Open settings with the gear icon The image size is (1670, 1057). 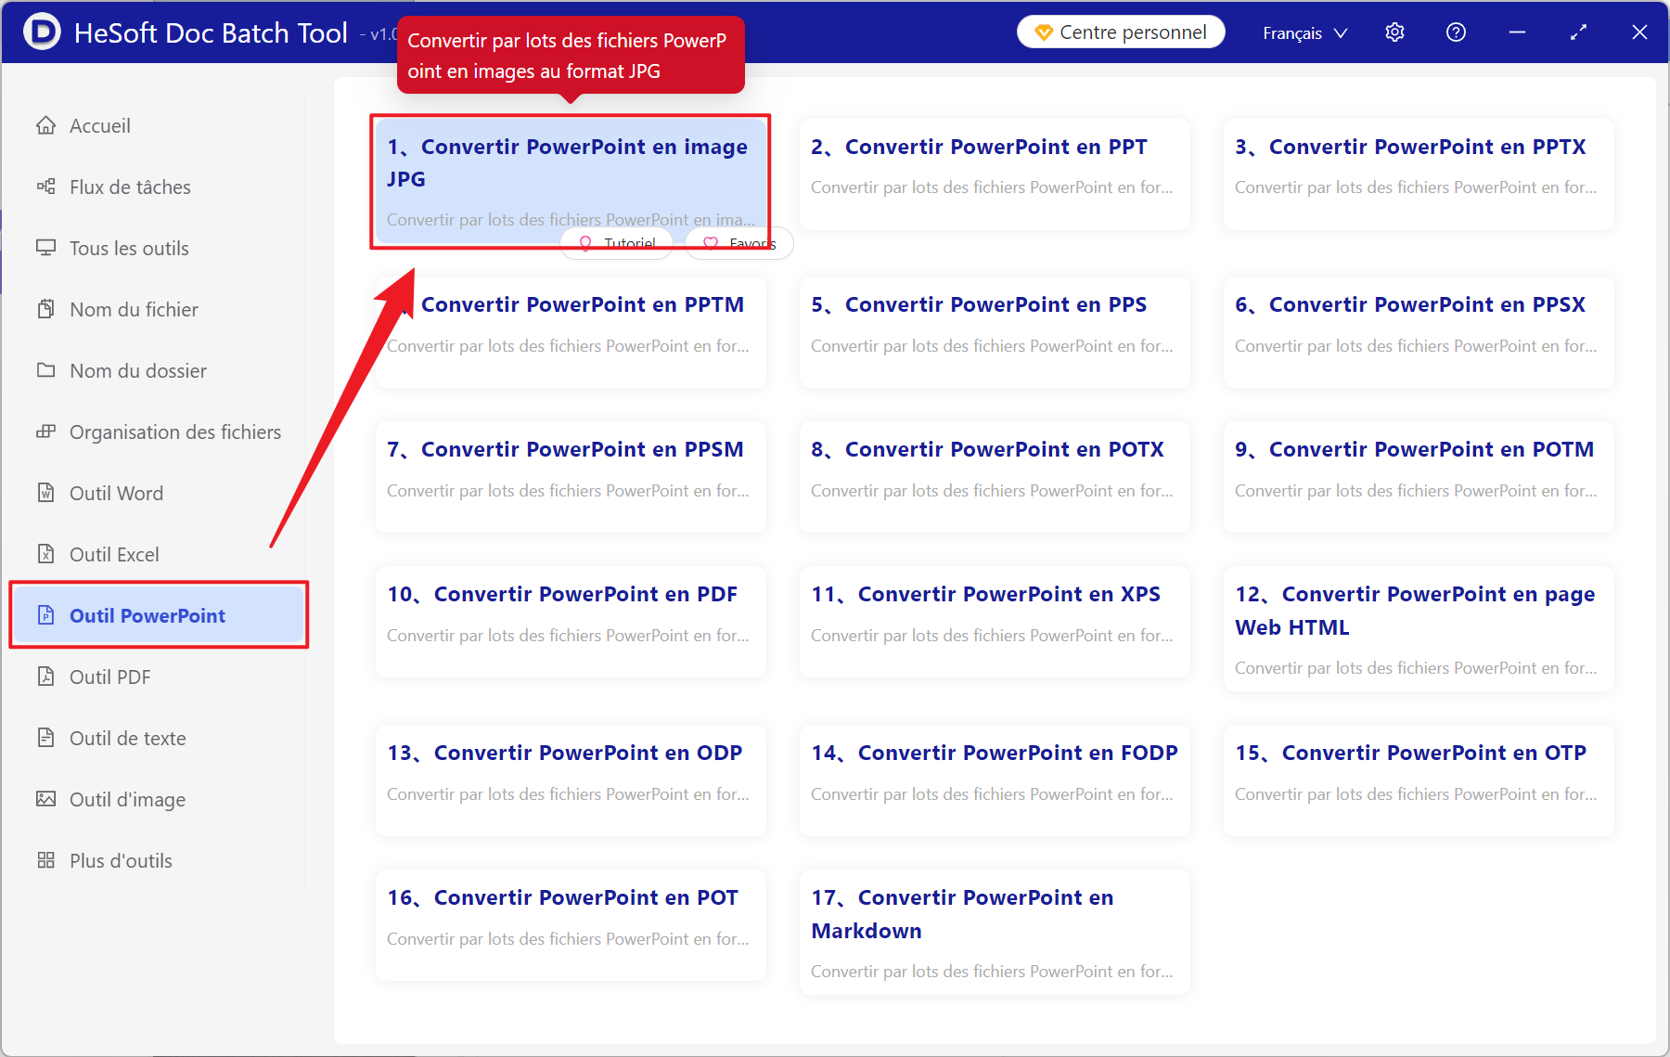pos(1394,32)
